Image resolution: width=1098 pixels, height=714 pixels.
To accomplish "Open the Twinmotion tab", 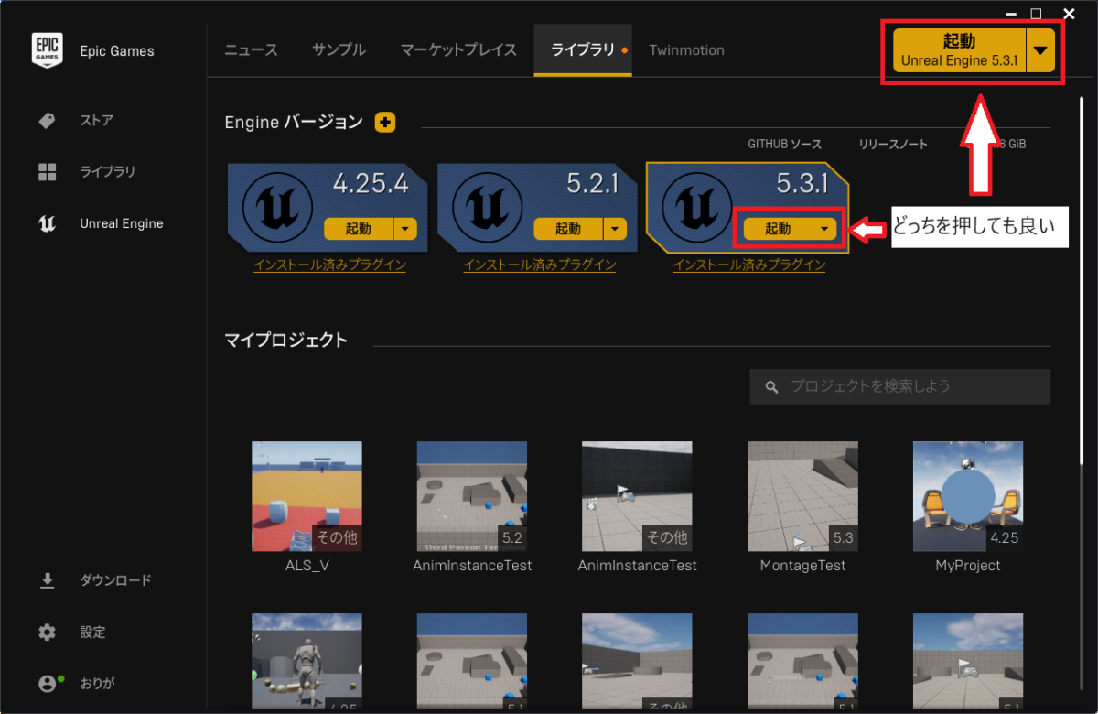I will pos(686,50).
